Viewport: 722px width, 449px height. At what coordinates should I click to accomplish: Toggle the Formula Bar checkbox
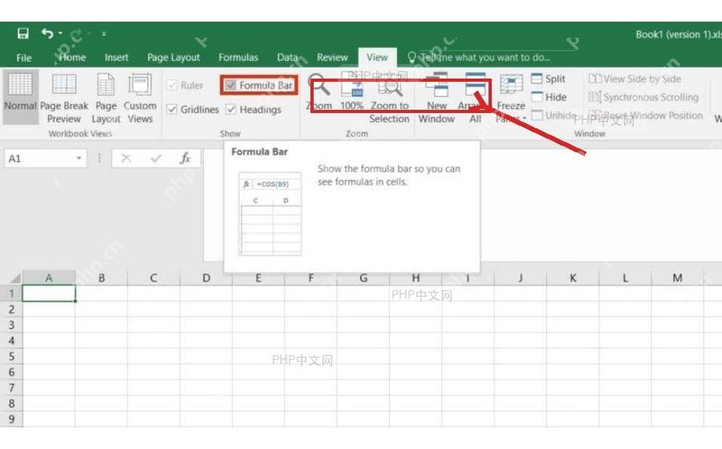click(231, 85)
